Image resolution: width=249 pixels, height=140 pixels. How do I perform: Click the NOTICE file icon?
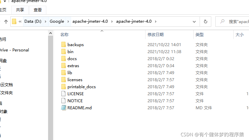63,101
